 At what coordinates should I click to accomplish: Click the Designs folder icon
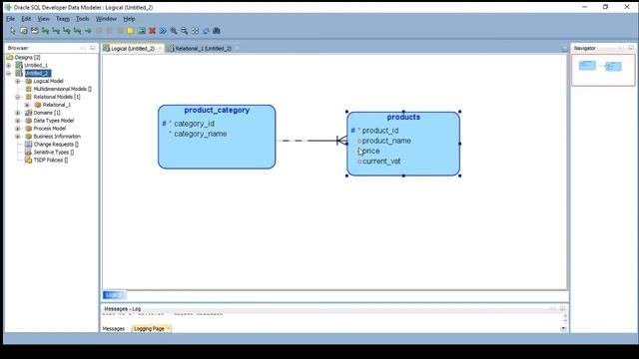10,58
